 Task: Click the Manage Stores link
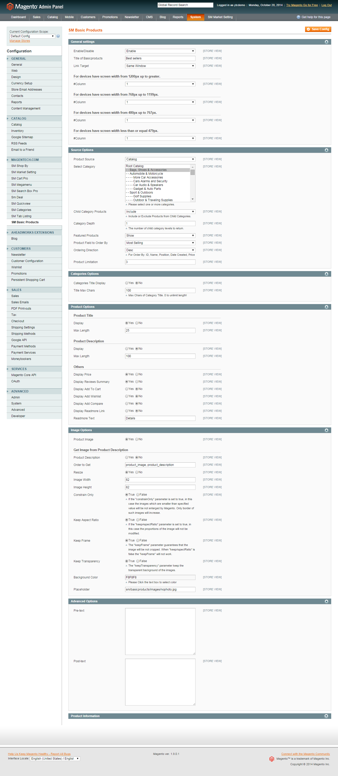coord(20,41)
